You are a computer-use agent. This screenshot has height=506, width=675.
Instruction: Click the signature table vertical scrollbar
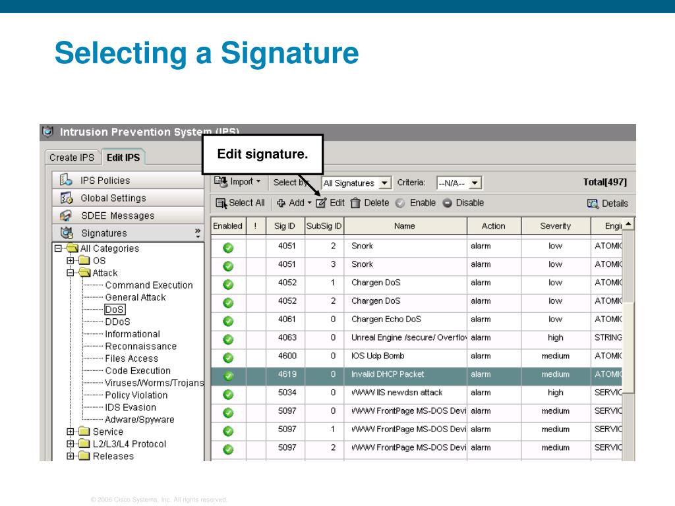pyautogui.click(x=628, y=347)
